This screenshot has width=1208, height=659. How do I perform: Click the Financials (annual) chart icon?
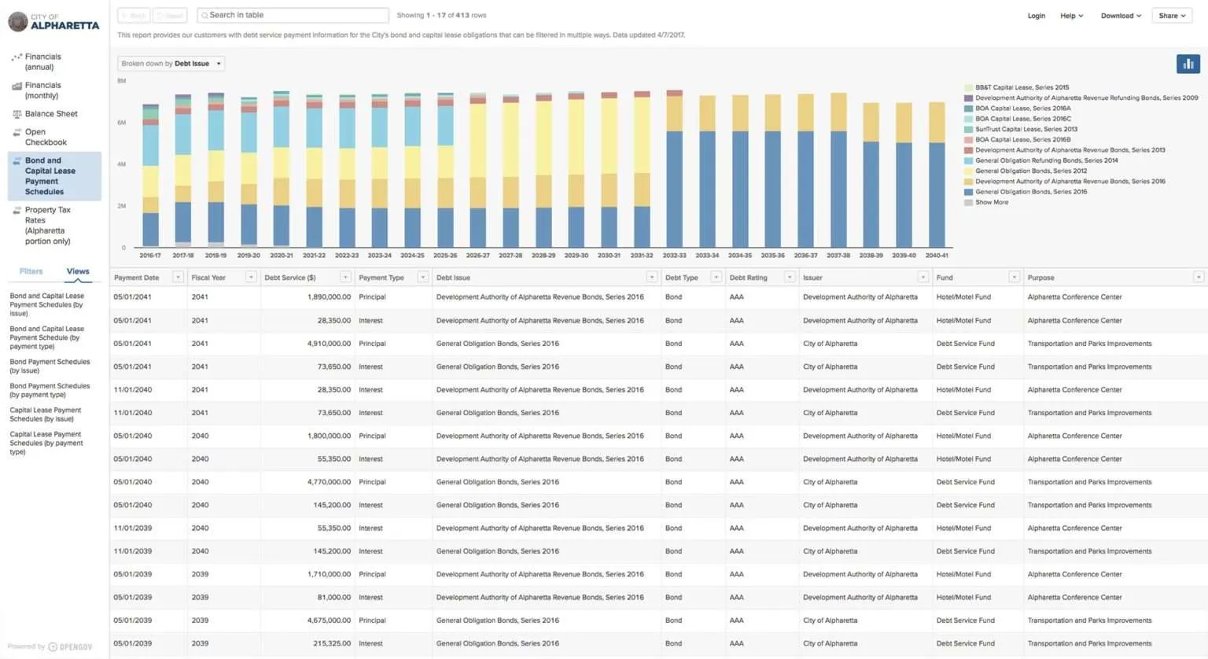point(17,57)
